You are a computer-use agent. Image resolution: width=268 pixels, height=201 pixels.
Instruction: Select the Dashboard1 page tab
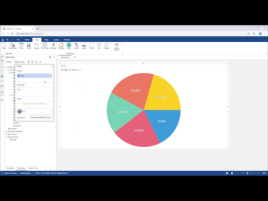tap(65, 57)
